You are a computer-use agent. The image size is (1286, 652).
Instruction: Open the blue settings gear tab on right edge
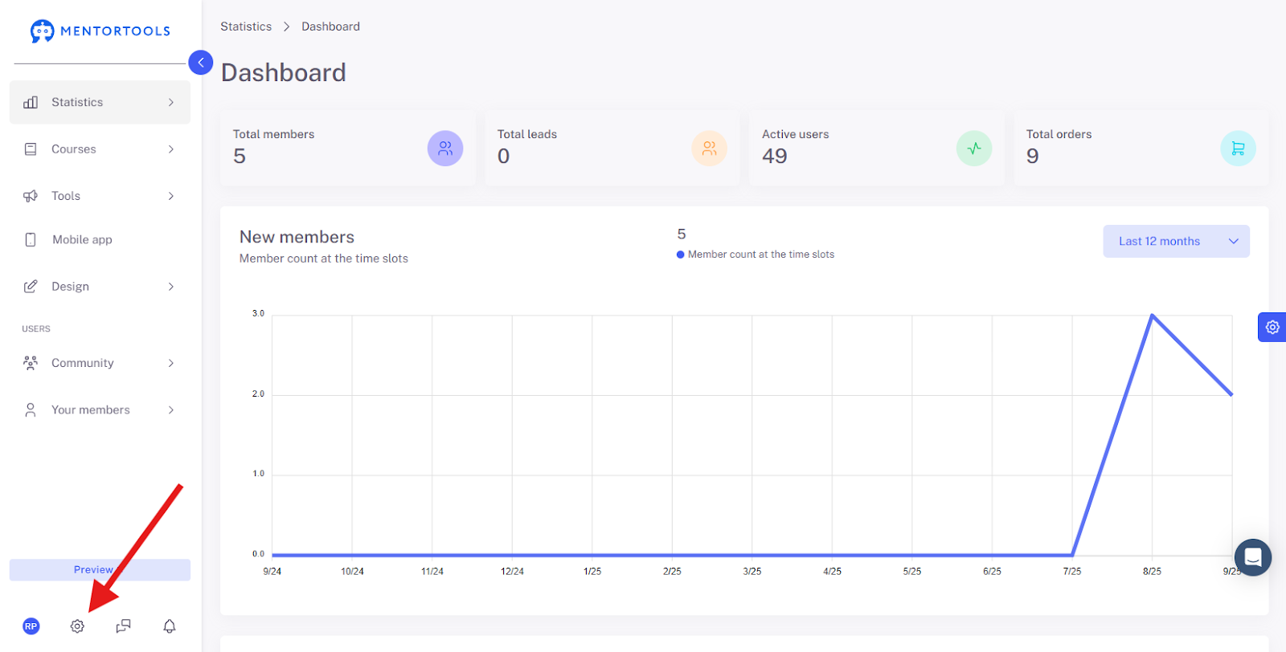[1272, 327]
